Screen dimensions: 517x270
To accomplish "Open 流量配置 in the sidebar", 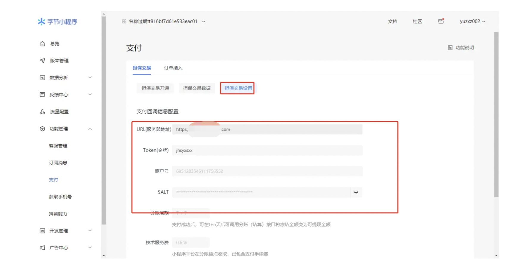I will [59, 112].
